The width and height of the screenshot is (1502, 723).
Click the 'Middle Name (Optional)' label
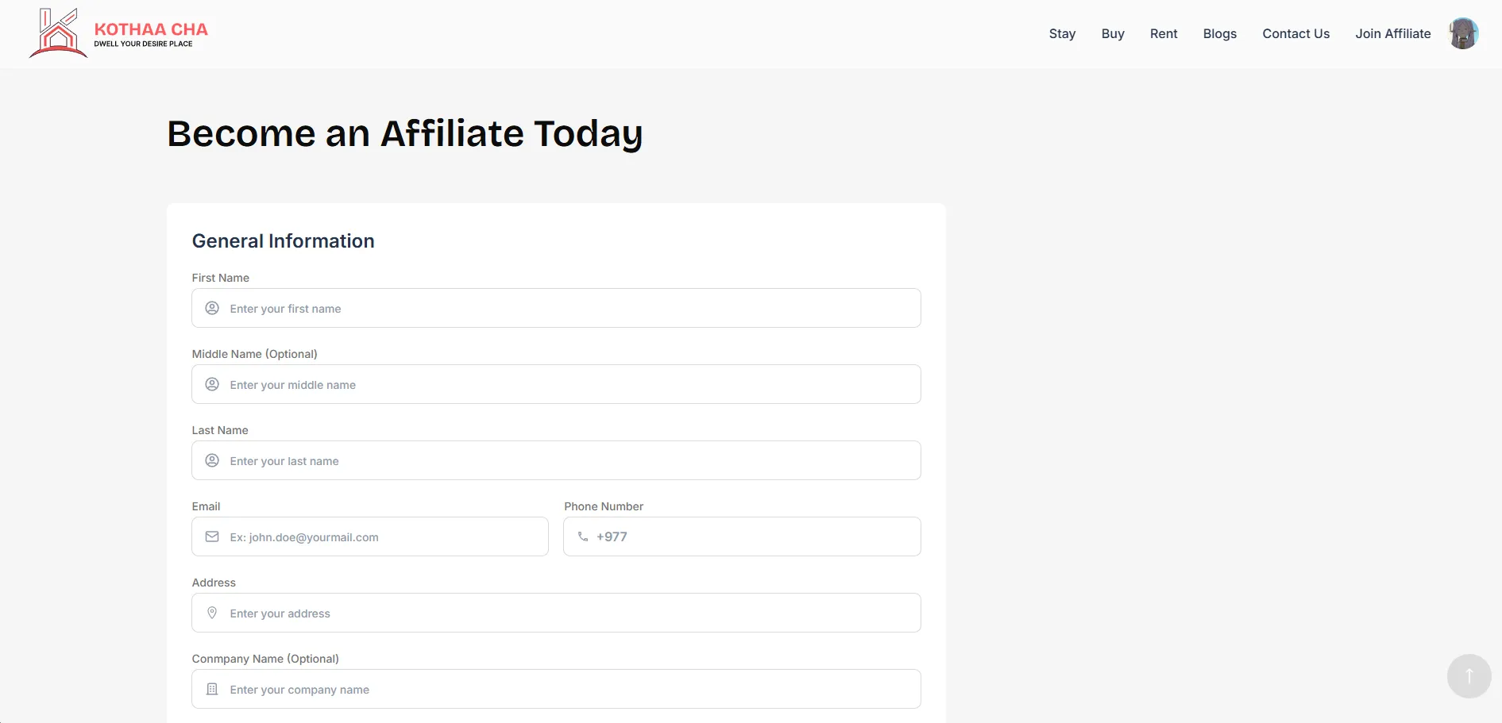pyautogui.click(x=254, y=354)
